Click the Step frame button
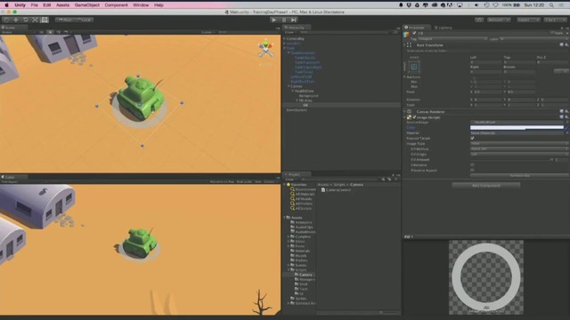This screenshot has width=570, height=320. click(x=294, y=20)
